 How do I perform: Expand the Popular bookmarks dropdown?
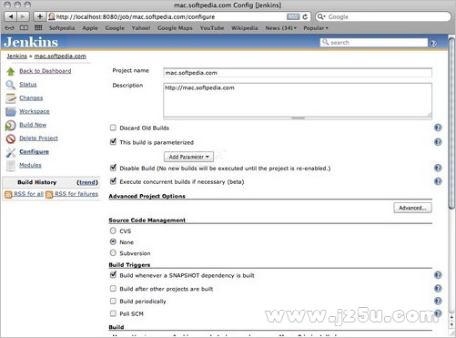316,28
